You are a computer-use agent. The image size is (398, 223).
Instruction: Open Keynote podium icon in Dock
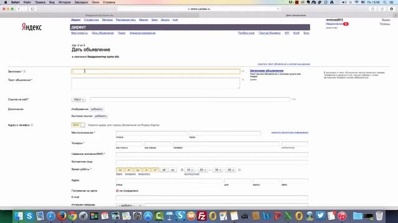169,216
